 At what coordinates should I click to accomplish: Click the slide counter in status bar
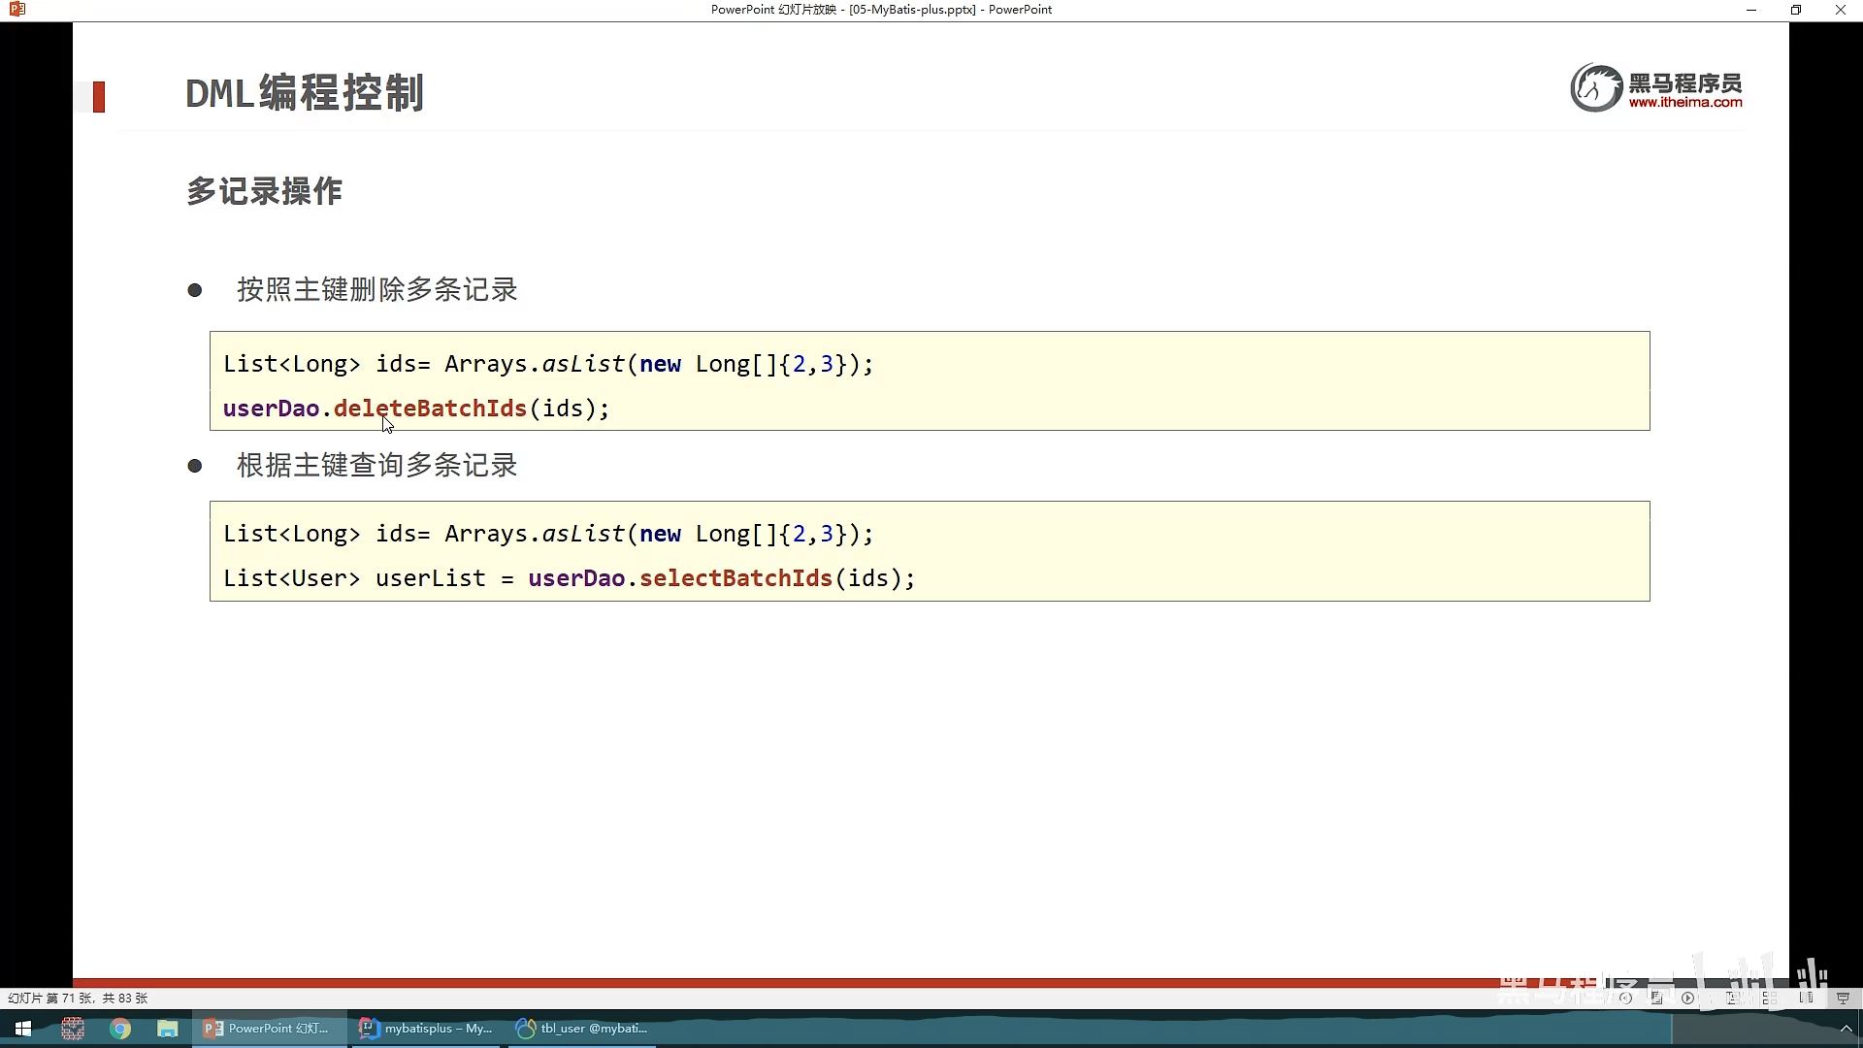coord(78,998)
